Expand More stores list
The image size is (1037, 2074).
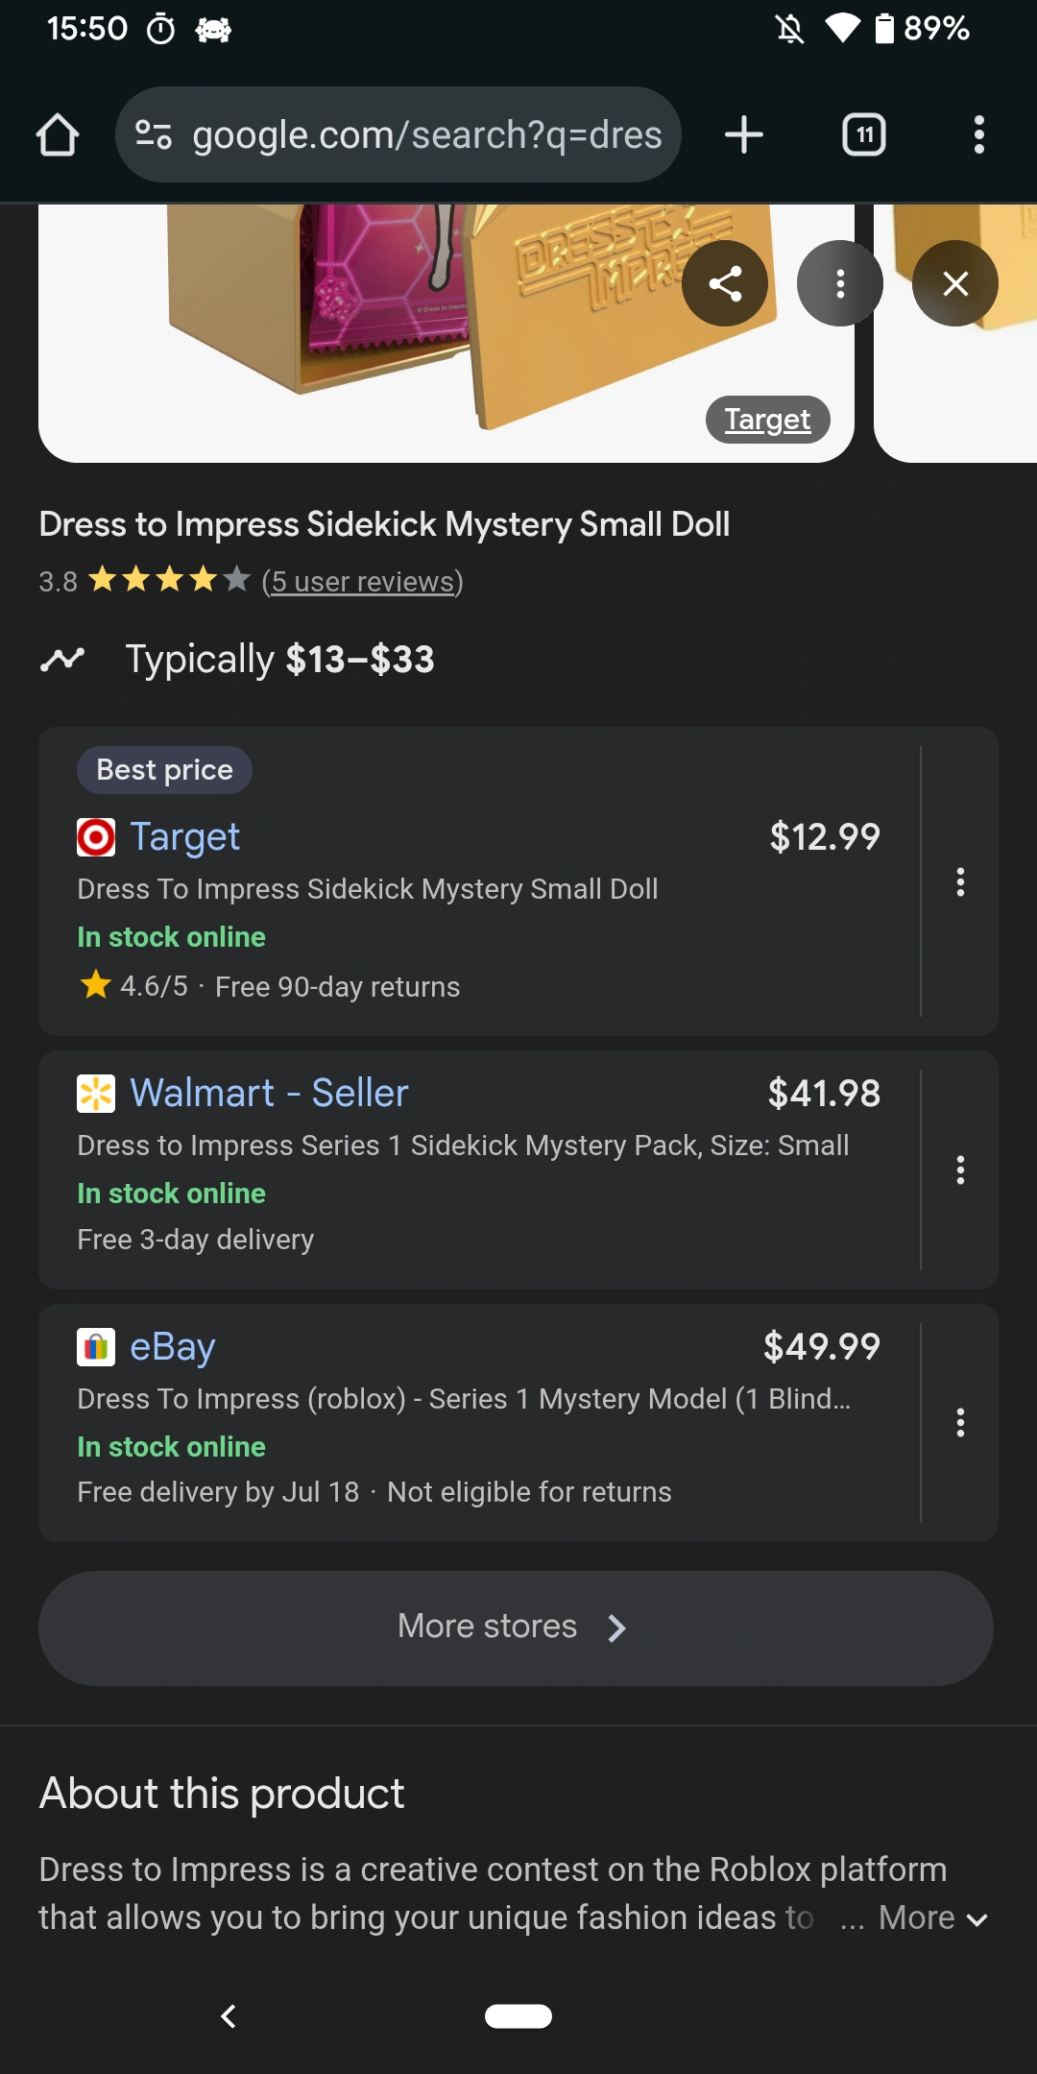click(x=516, y=1628)
